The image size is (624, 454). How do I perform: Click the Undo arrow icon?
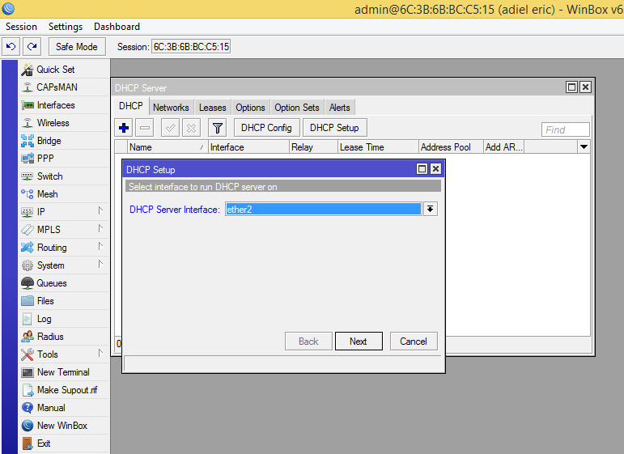pos(11,47)
